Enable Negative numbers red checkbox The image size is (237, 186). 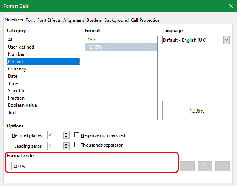[77, 135]
